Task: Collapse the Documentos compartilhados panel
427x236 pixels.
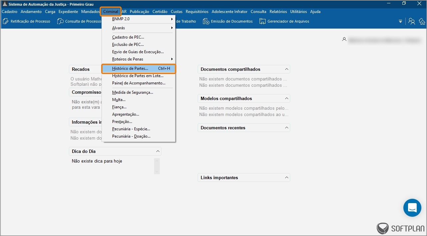Action: [286, 69]
